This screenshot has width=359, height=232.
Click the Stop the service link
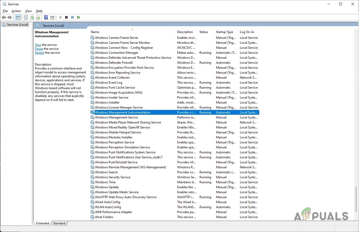38,45
